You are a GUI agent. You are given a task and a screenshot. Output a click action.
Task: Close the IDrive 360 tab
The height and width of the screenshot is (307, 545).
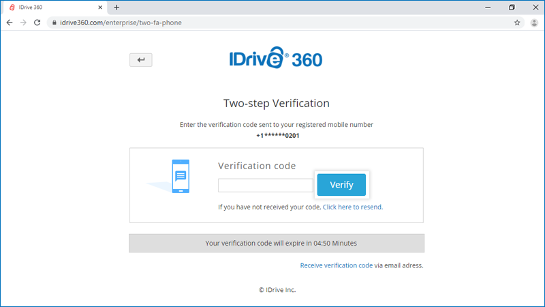[x=100, y=8]
